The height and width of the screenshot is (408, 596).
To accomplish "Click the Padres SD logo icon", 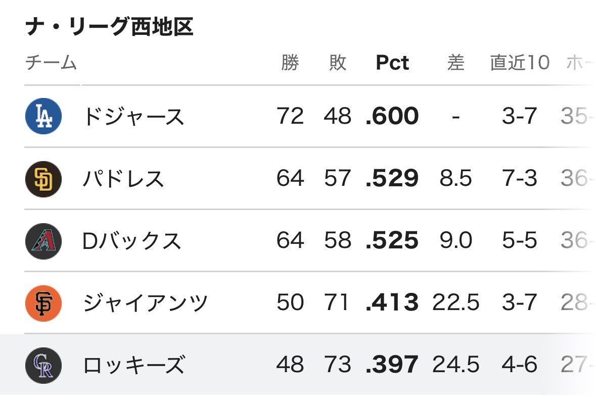I will coord(43,179).
